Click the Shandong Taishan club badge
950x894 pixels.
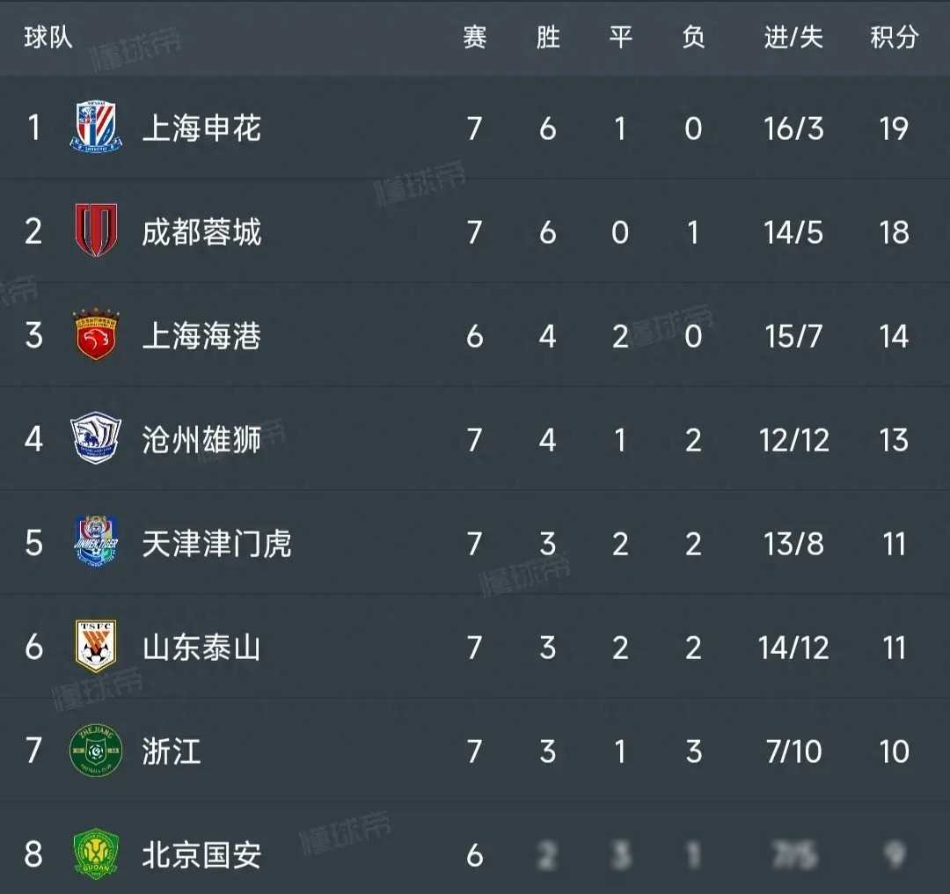point(95,647)
